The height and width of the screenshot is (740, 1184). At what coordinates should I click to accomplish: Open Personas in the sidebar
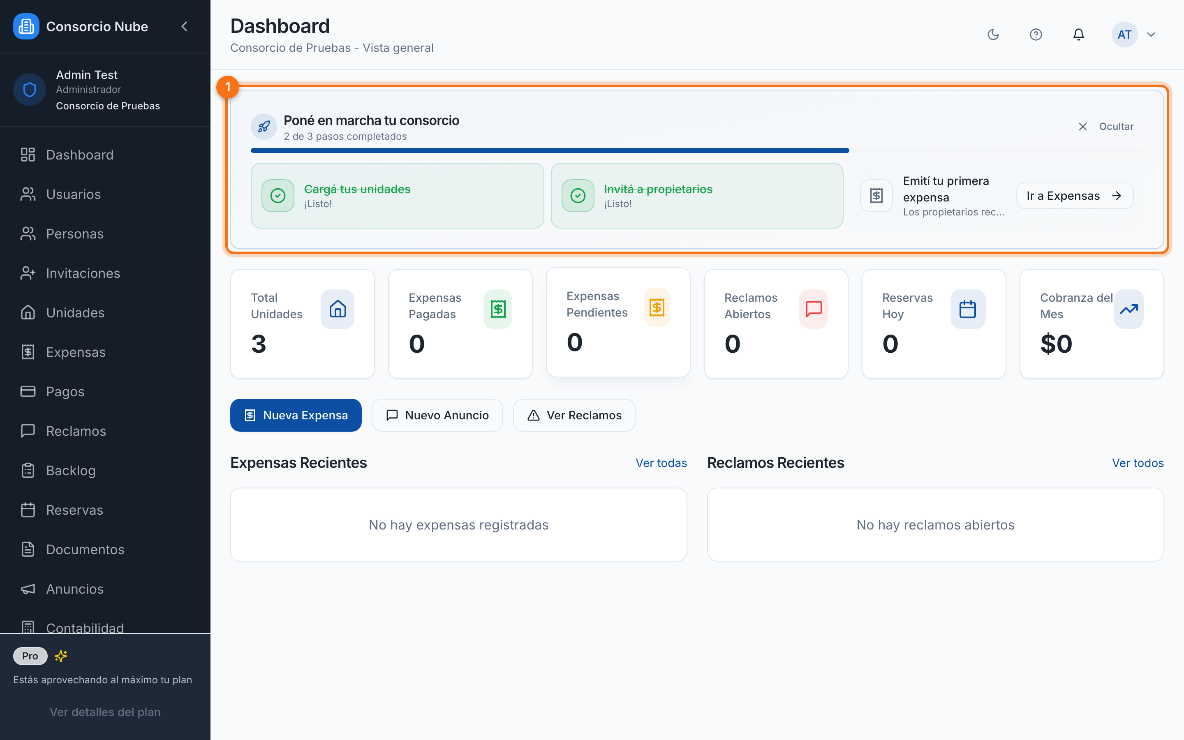[105, 234]
